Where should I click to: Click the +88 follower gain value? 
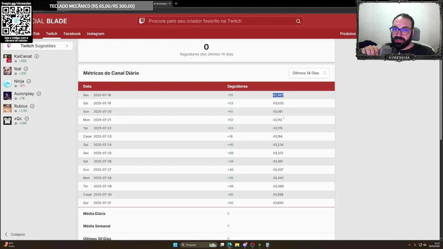click(230, 153)
